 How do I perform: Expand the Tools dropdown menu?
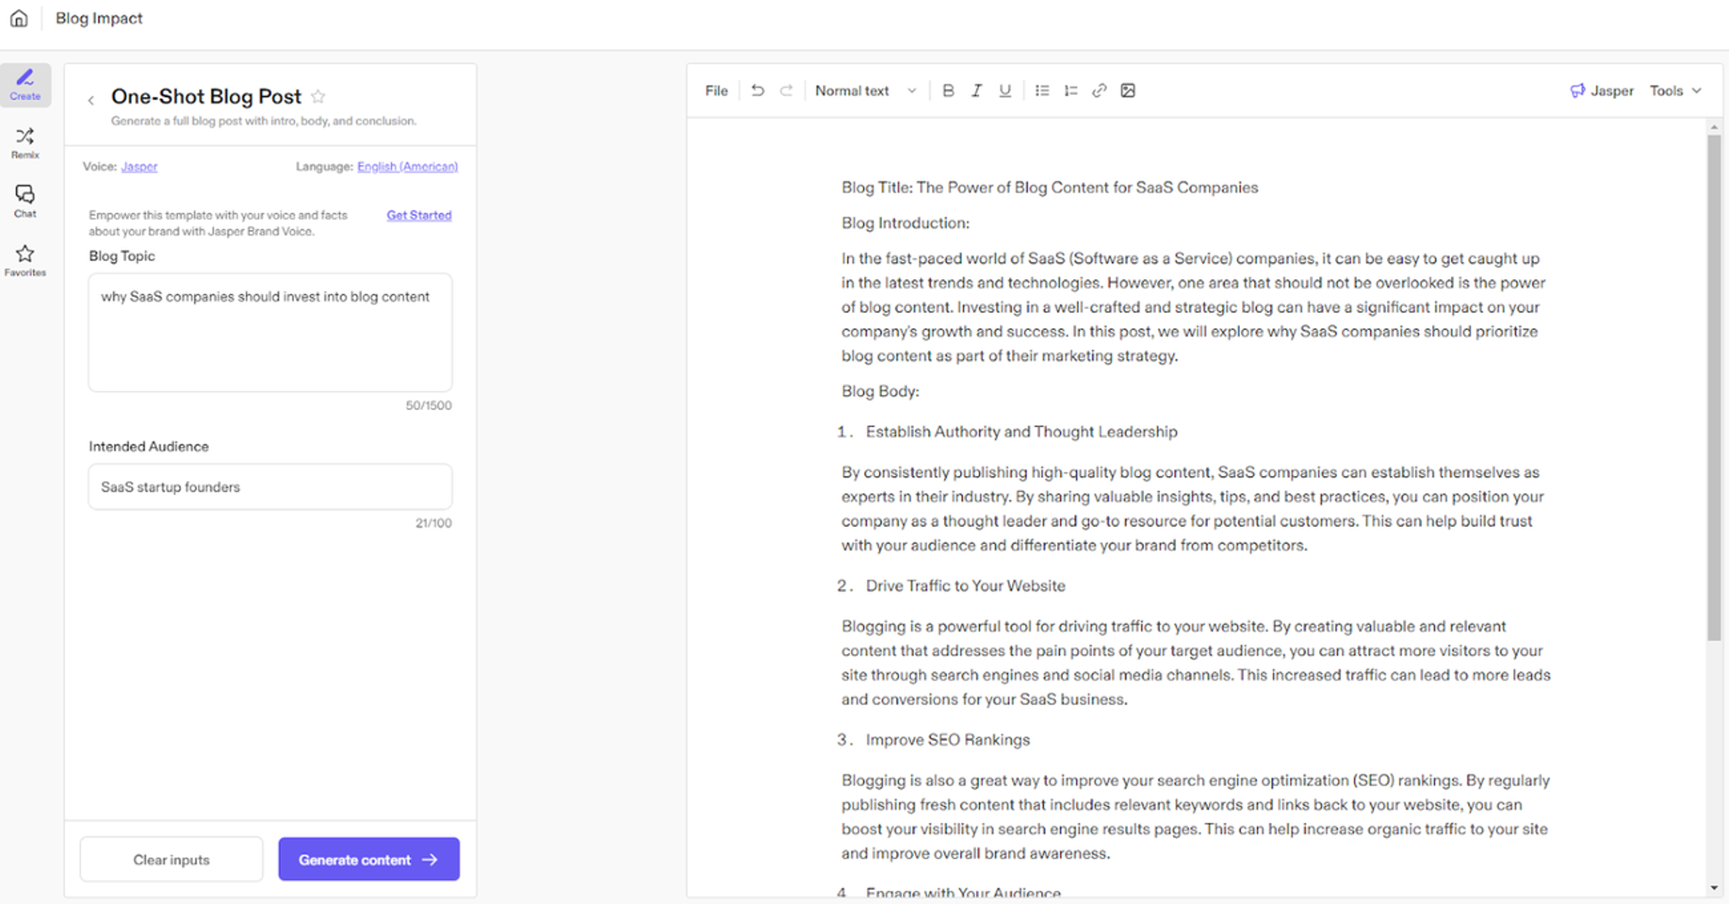pyautogui.click(x=1675, y=90)
